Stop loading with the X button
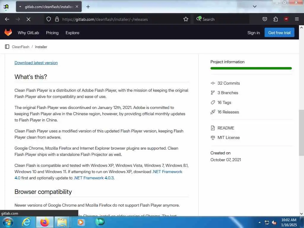304x228 pixels. point(28,19)
